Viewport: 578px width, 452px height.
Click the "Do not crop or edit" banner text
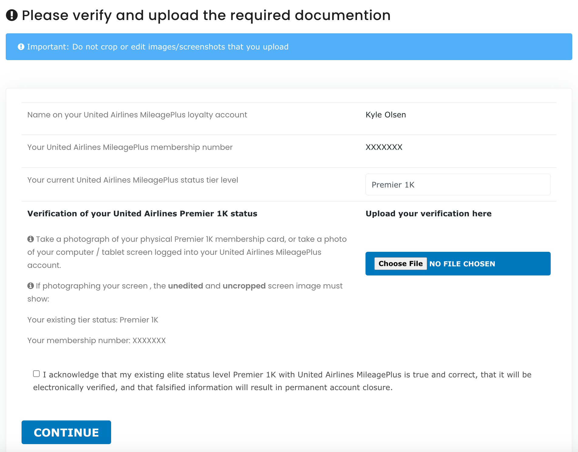[x=180, y=47]
